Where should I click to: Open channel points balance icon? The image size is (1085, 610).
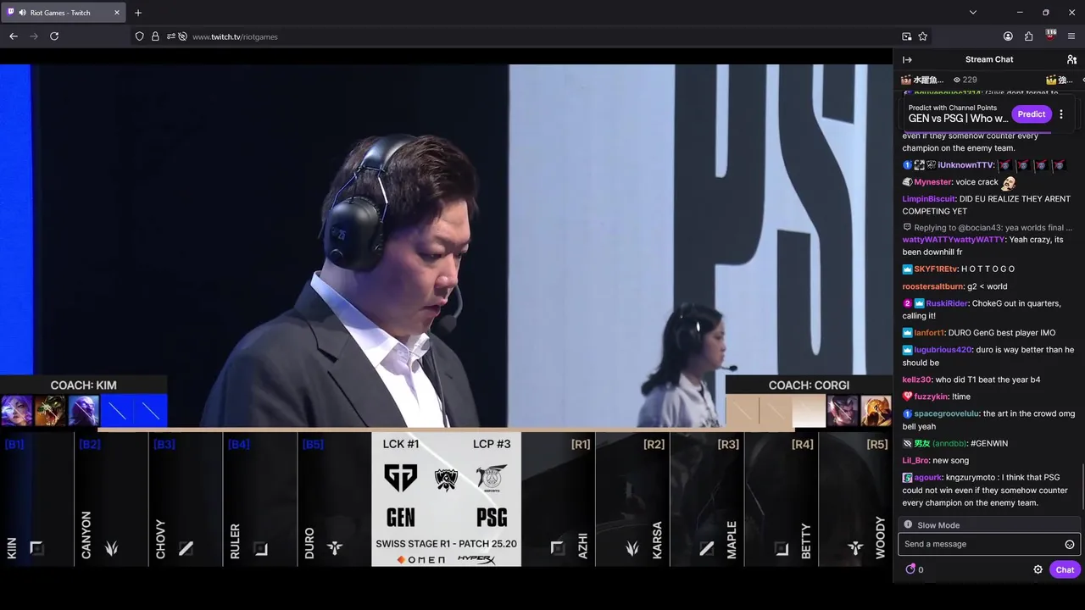coord(911,569)
